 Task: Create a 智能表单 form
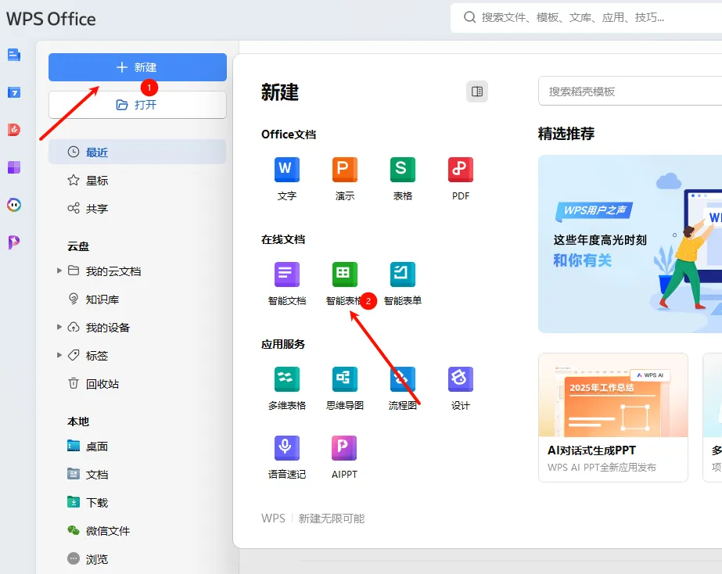click(x=402, y=284)
